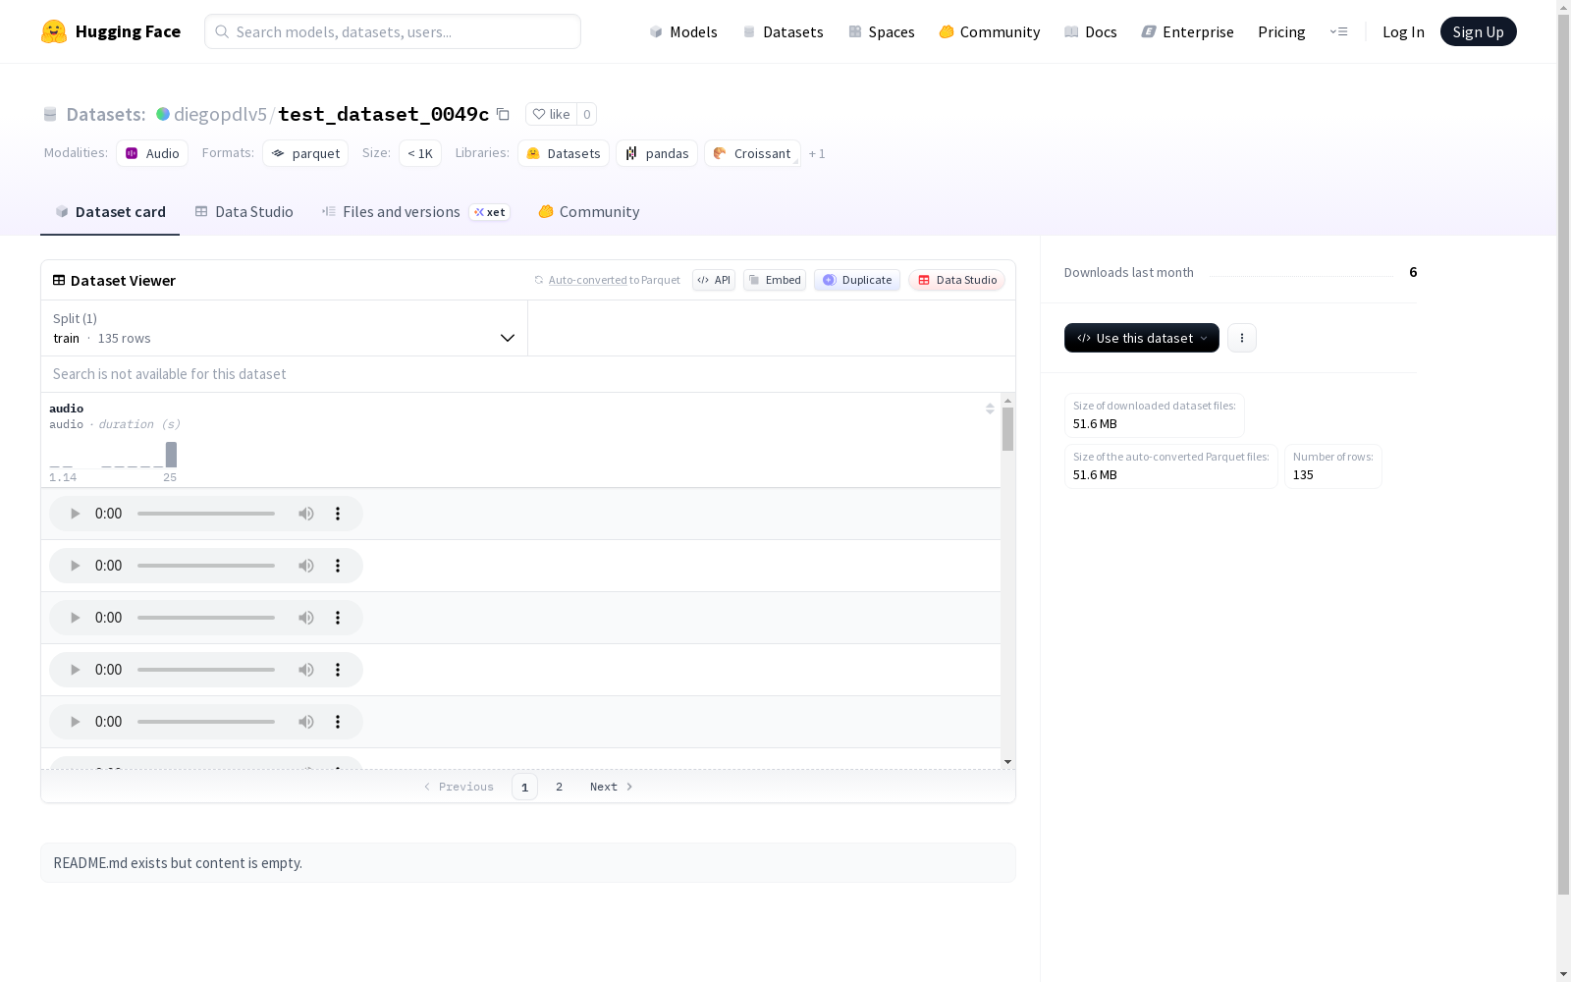Play the second audio row

(75, 566)
